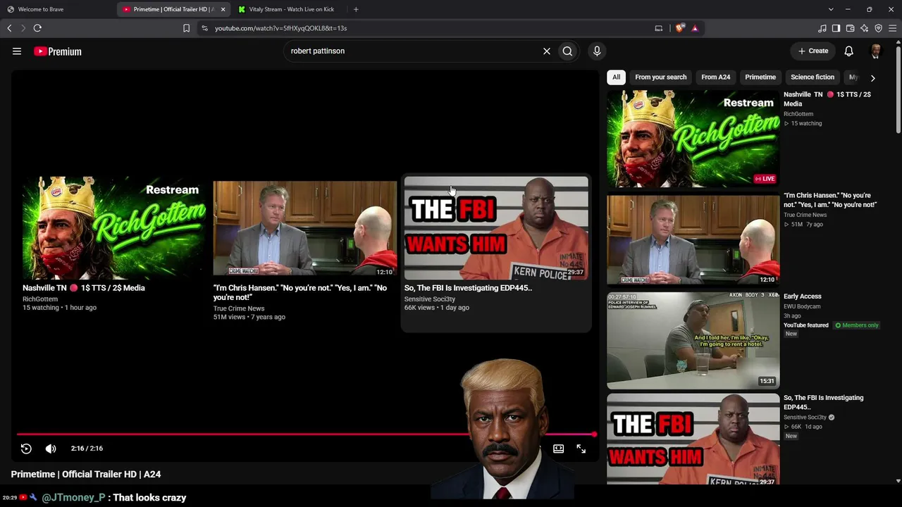
Task: Select the From your search chip
Action: coord(660,77)
